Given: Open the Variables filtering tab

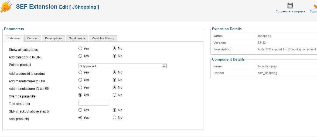Looking at the screenshot, I should click(103, 38).
